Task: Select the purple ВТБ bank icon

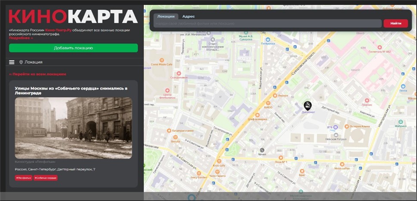Action: 336,127
